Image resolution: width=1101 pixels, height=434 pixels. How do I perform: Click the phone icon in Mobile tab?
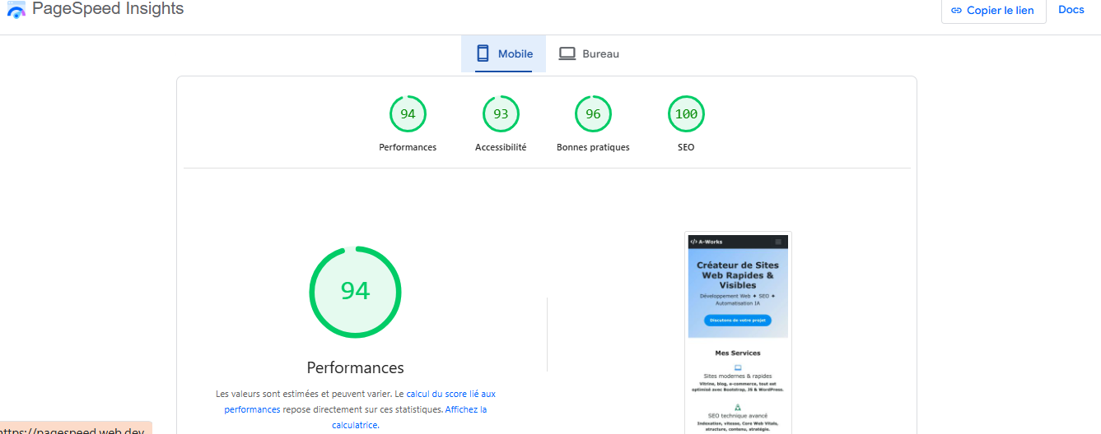(x=483, y=53)
